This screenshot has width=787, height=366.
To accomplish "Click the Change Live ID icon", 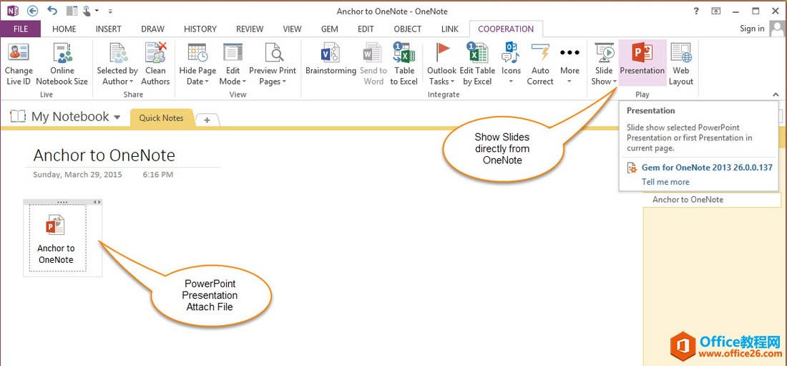I will click(x=19, y=53).
